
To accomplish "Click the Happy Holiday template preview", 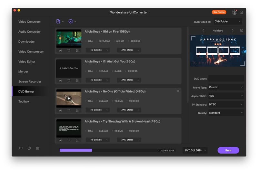I will pos(218,51).
